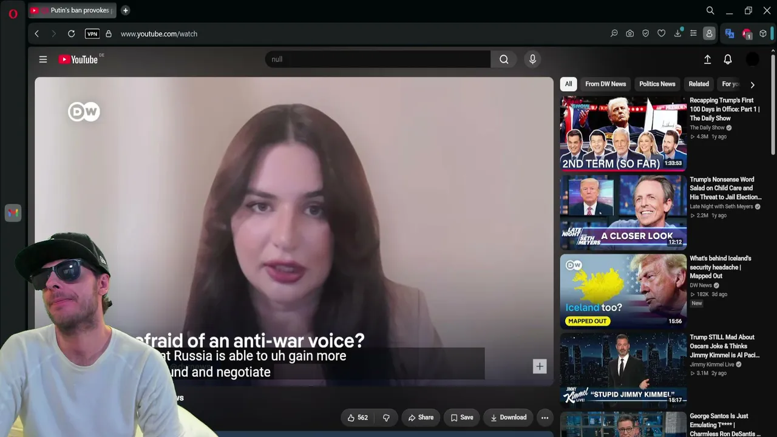Search by voice with the microphone
This screenshot has height=437, width=777.
click(x=532, y=59)
